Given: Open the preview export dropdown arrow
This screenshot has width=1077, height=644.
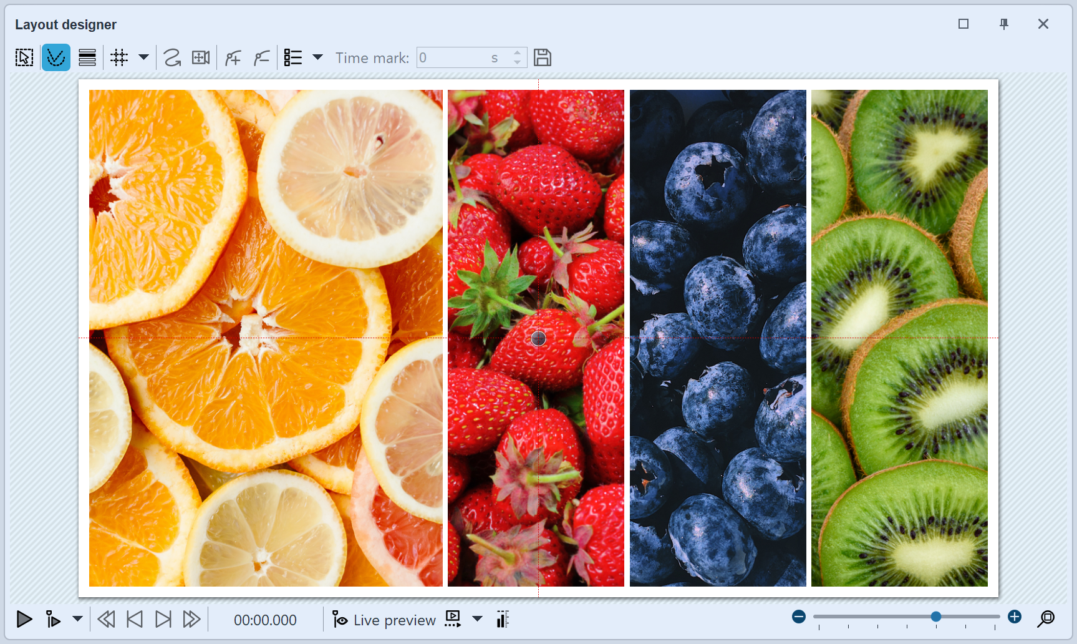Looking at the screenshot, I should 478,620.
